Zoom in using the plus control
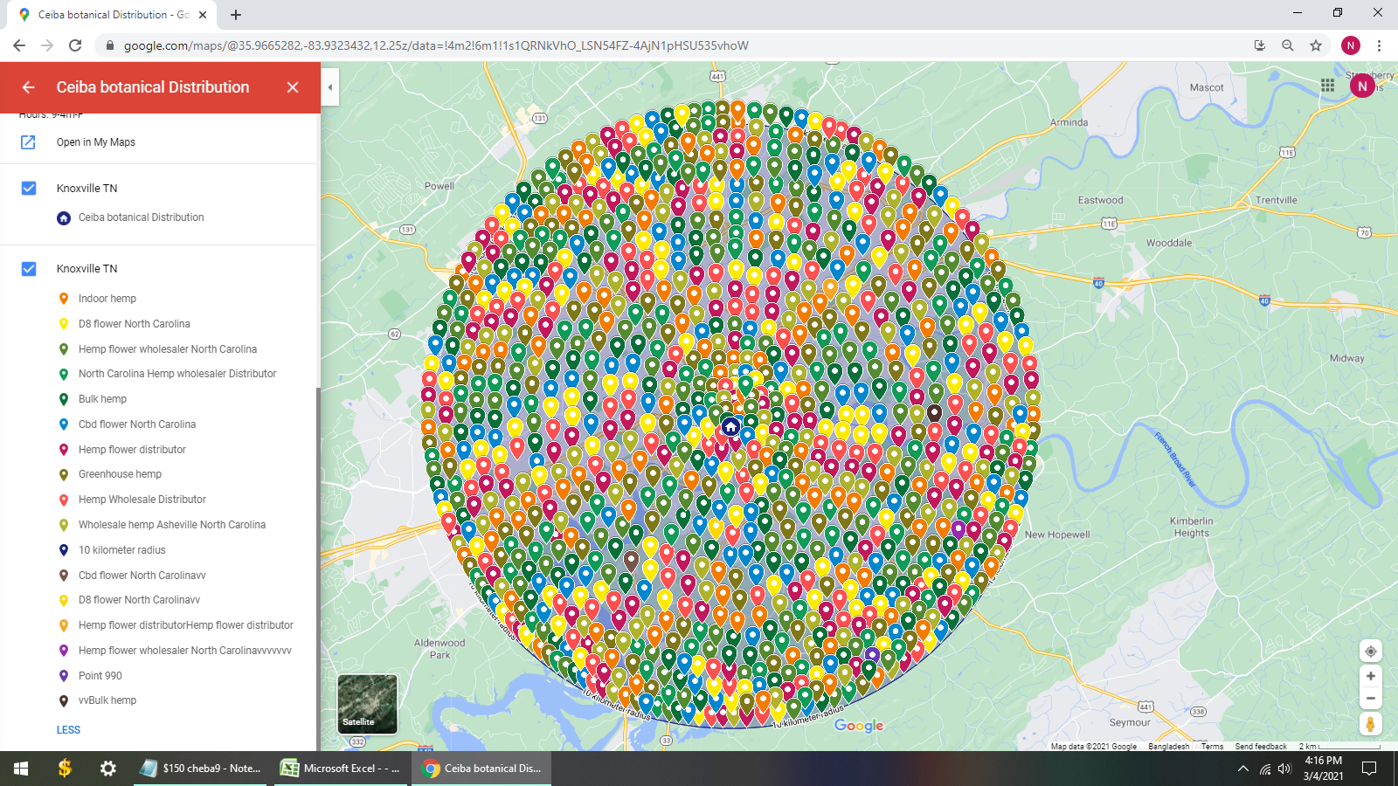 [x=1371, y=675]
